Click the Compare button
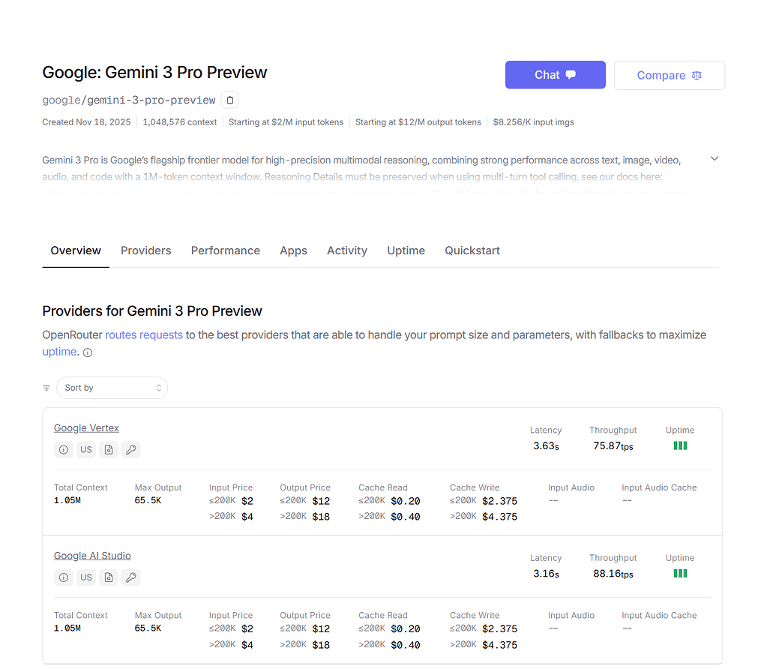The width and height of the screenshot is (767, 669). (670, 75)
